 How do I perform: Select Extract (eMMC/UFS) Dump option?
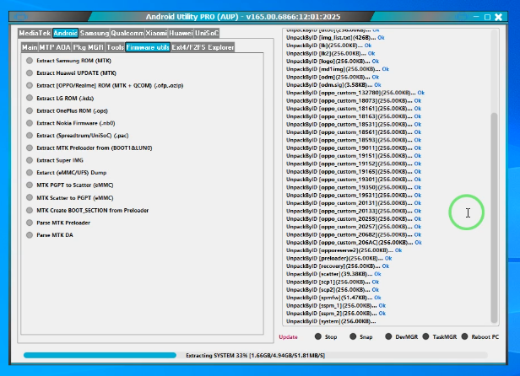click(x=30, y=173)
